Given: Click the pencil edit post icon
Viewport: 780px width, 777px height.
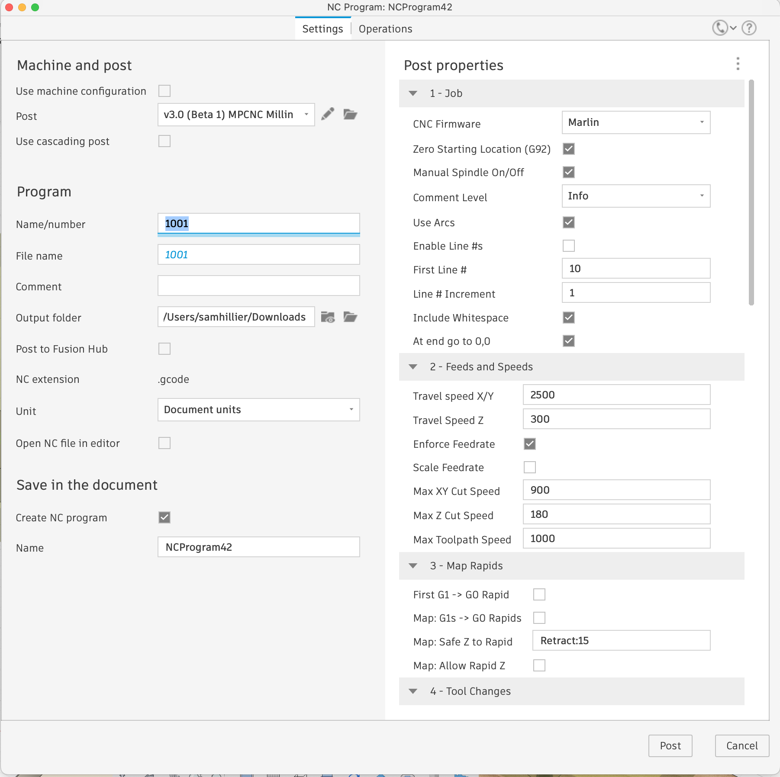Looking at the screenshot, I should coord(328,114).
